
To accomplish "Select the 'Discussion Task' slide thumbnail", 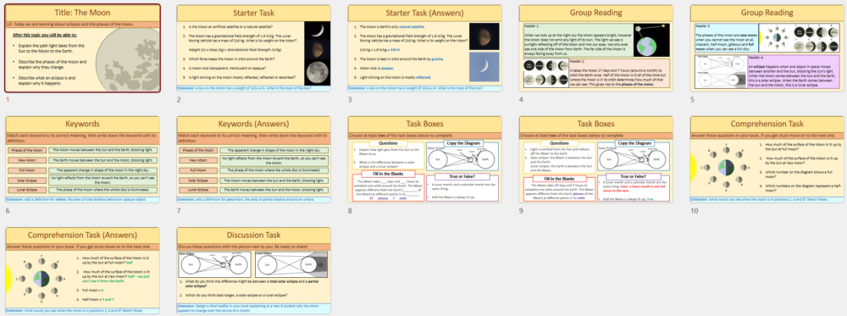I will click(254, 270).
